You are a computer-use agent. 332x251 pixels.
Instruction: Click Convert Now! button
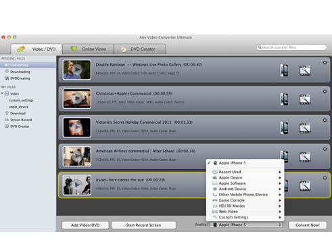[x=308, y=225]
